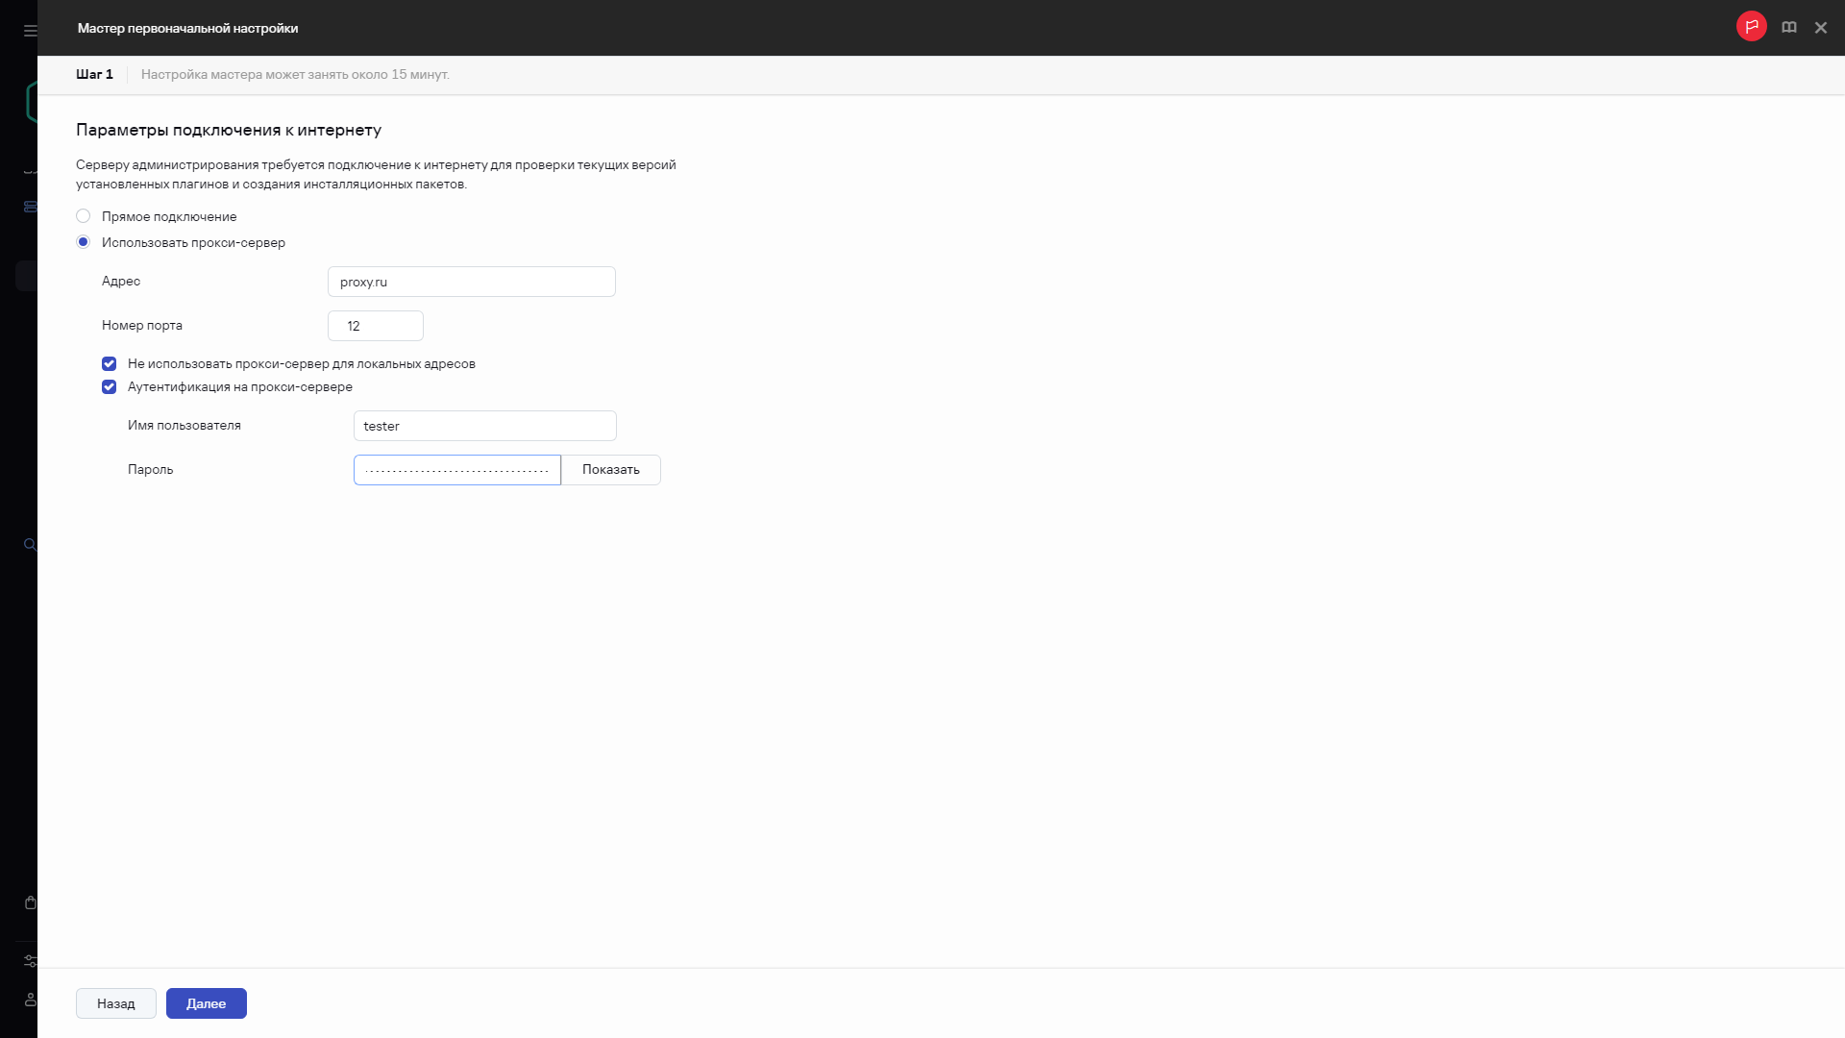The image size is (1845, 1038).
Task: Select the 'Прямое подключение' radio button
Action: (84, 216)
